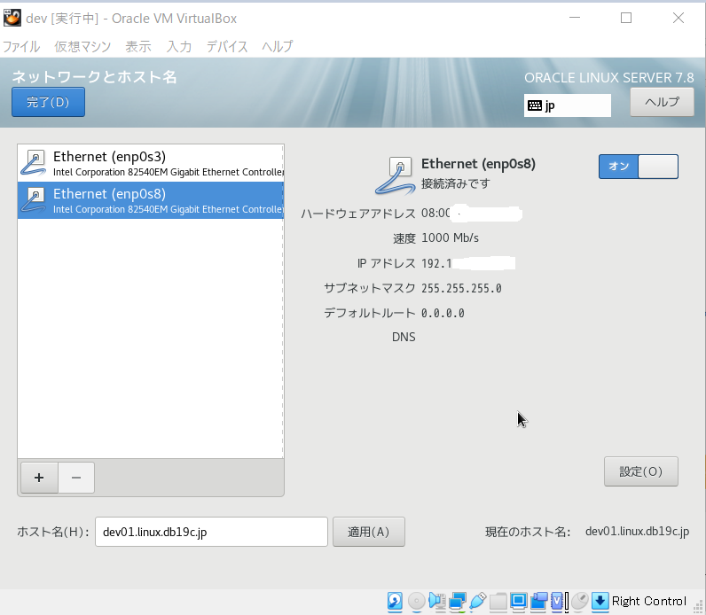This screenshot has height=615, width=706.
Task: Open the 仮想マシン menu
Action: pyautogui.click(x=82, y=46)
